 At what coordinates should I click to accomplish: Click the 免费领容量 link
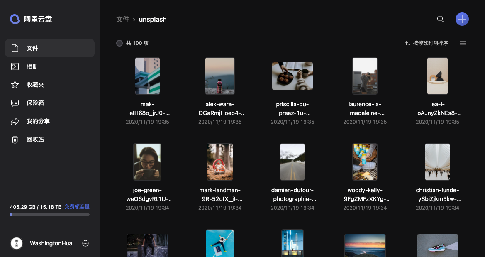click(x=77, y=207)
